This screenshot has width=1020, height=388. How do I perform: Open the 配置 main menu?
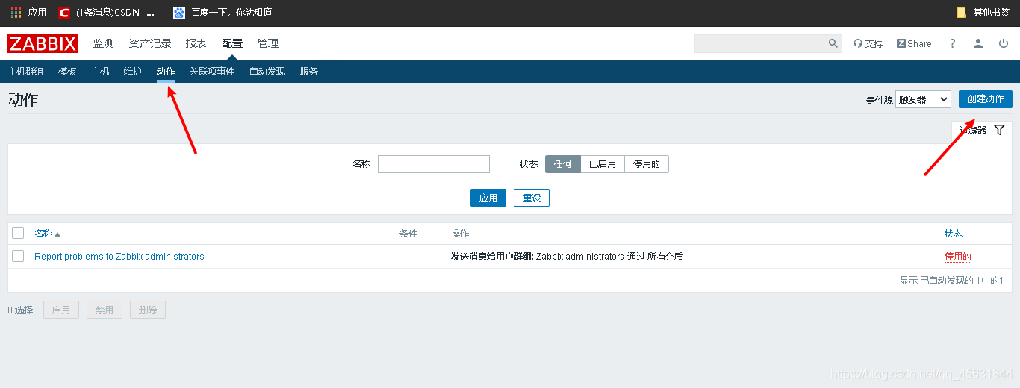[x=232, y=43]
